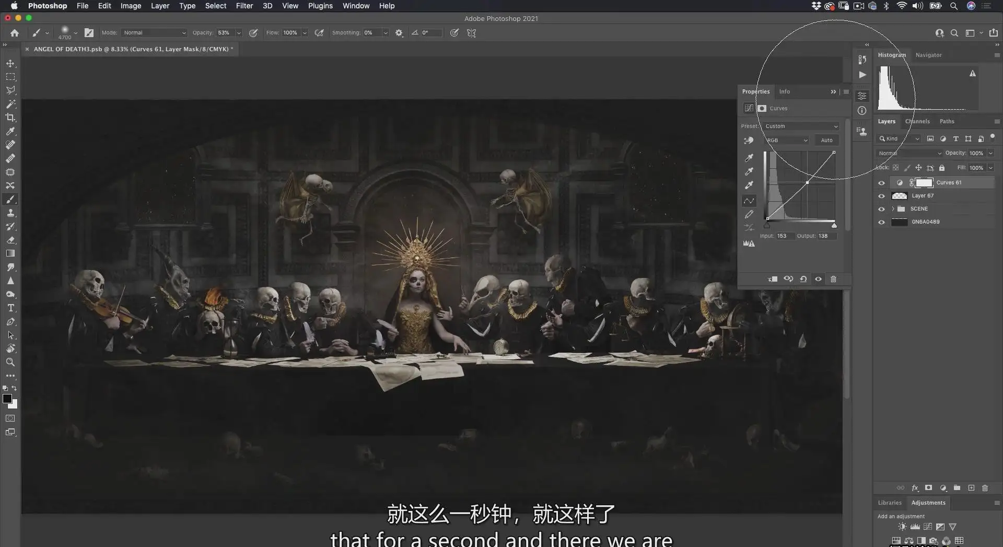Viewport: 1003px width, 547px height.
Task: Open the Curves Preset dropdown
Action: 801,126
